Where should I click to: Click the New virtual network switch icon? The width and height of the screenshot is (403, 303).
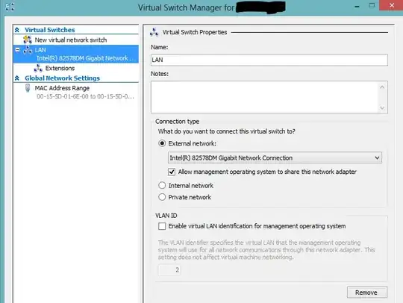[x=28, y=40]
